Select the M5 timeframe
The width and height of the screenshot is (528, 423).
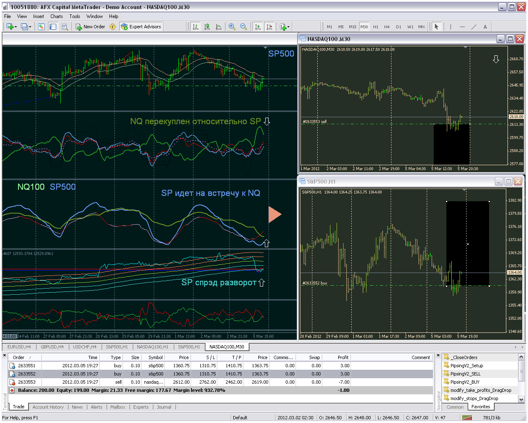[x=341, y=27]
